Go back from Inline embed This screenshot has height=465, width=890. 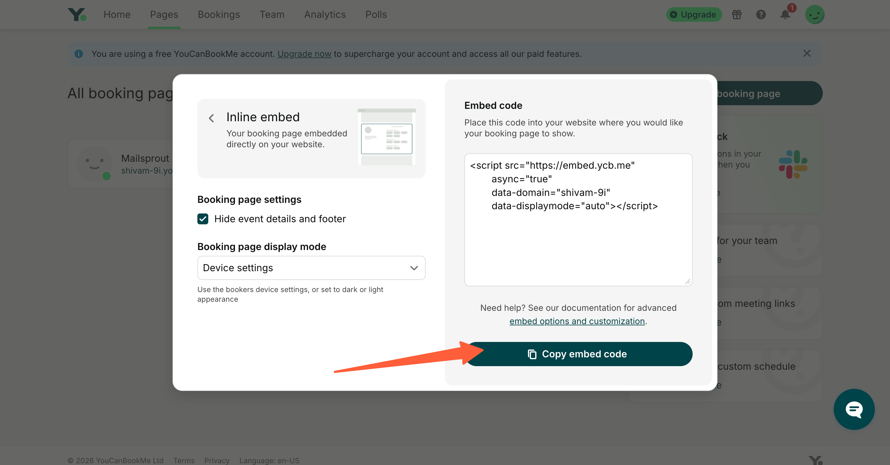tap(211, 118)
